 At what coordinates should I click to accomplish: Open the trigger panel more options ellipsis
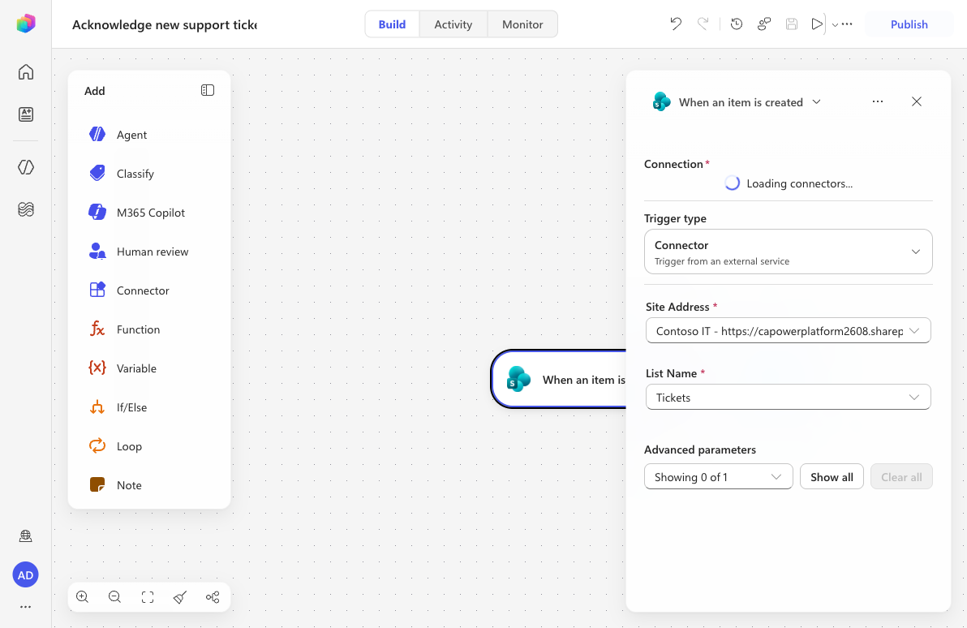[878, 101]
